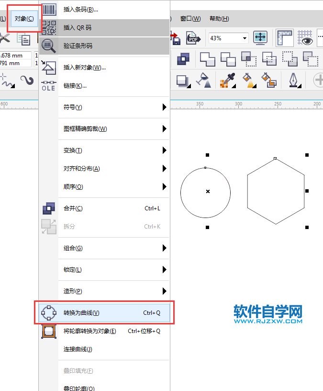The width and height of the screenshot is (323, 391).
Task: Select the color eyedropper tool
Action: (x=228, y=80)
